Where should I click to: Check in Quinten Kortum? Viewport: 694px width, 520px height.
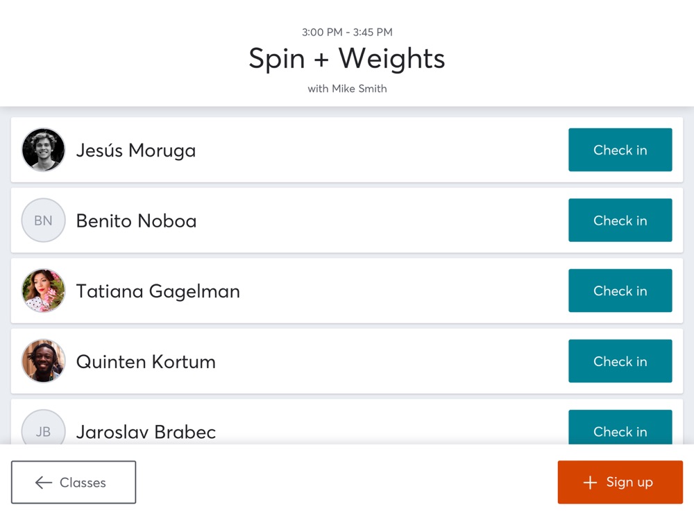point(620,361)
